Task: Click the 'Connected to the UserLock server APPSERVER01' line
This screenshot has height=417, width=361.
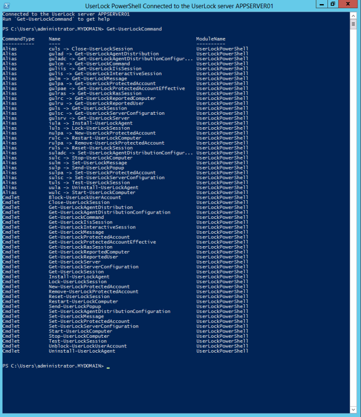Action: pos(66,14)
